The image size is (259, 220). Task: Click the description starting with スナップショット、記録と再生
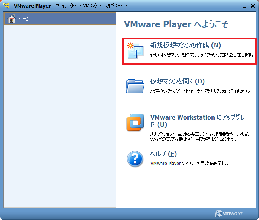(x=199, y=136)
